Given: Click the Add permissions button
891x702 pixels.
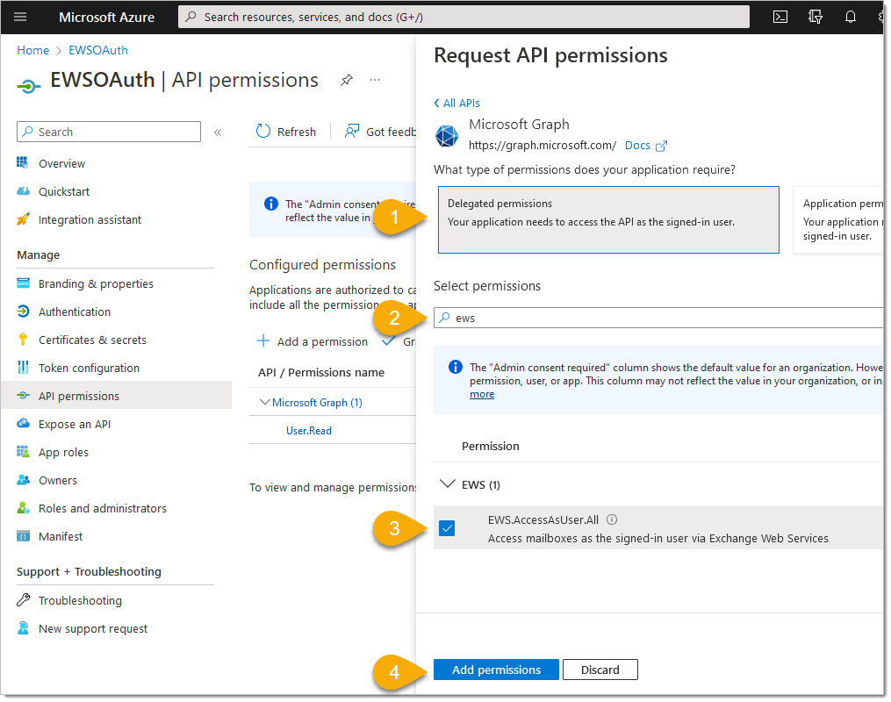Looking at the screenshot, I should coord(498,671).
